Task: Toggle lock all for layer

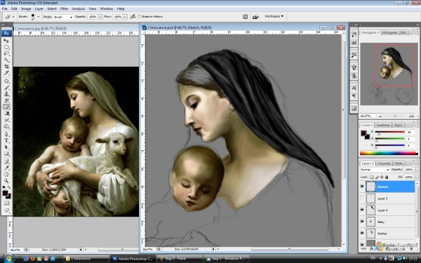Action: (387, 177)
